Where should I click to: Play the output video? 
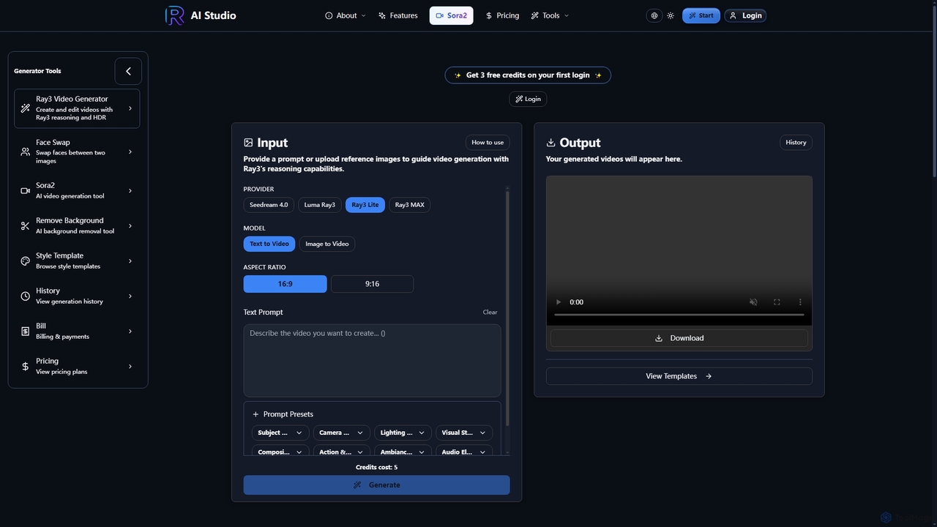click(559, 302)
